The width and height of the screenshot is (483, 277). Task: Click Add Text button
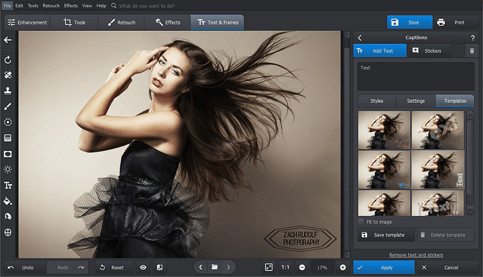380,51
